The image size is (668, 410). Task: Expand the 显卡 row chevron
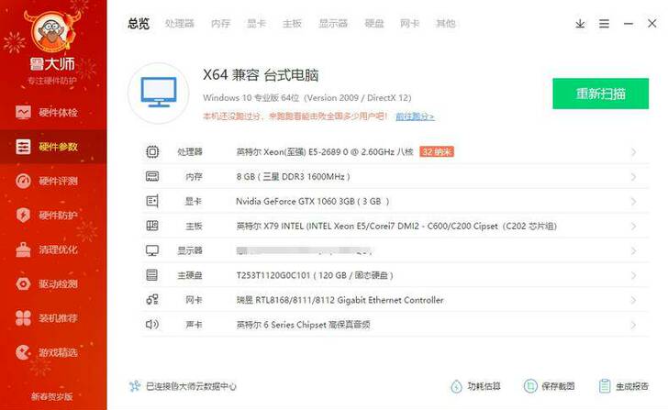pyautogui.click(x=633, y=202)
